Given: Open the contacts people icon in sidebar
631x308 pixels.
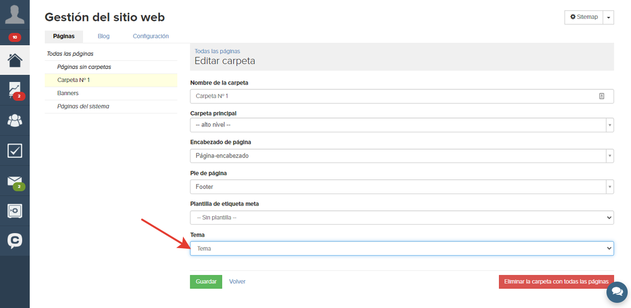Looking at the screenshot, I should click(15, 121).
